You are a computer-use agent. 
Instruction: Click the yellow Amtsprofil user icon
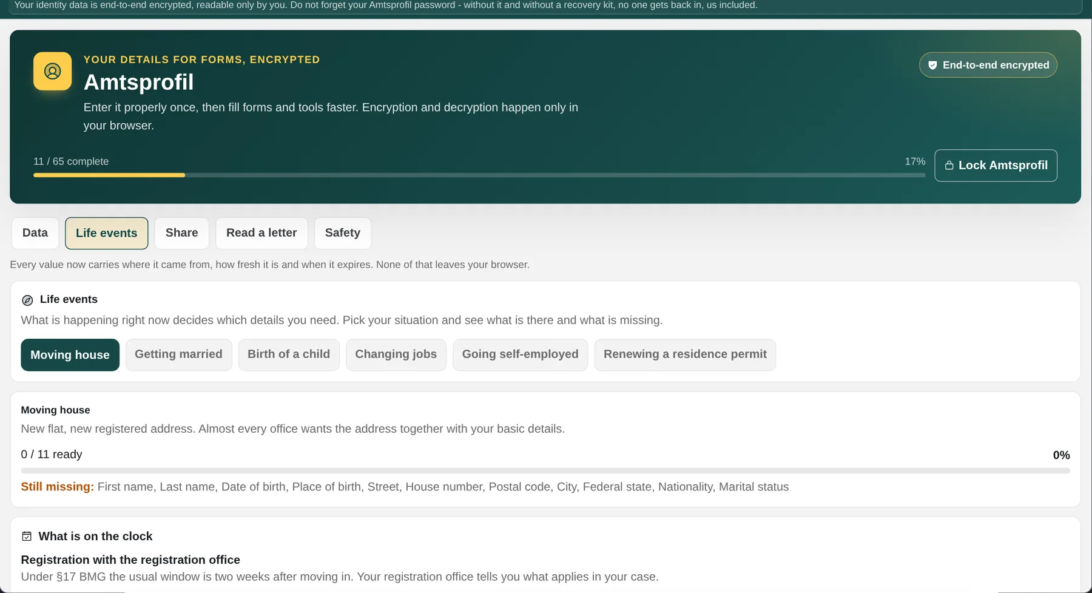pos(52,71)
